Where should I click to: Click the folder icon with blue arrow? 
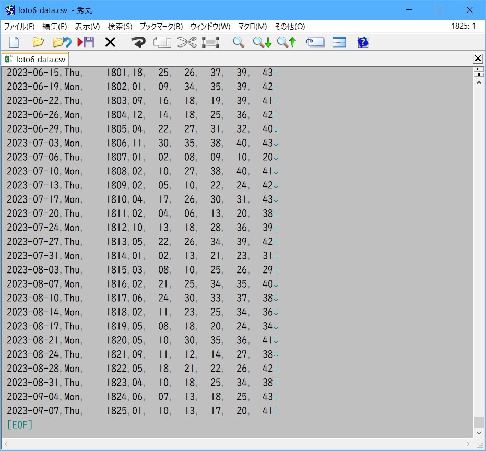[x=62, y=42]
